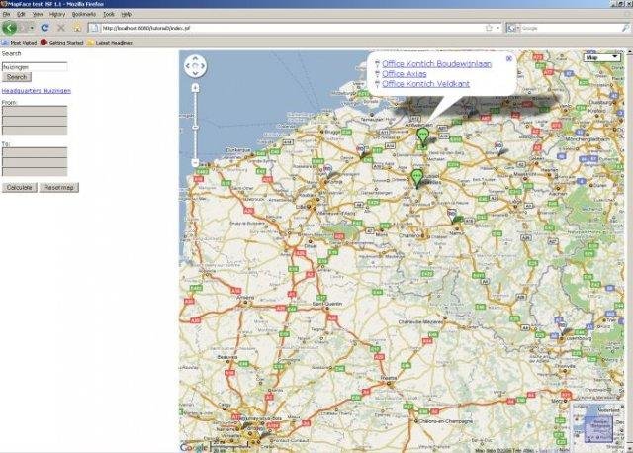Open the View menu
633x453 pixels.
pyautogui.click(x=38, y=14)
